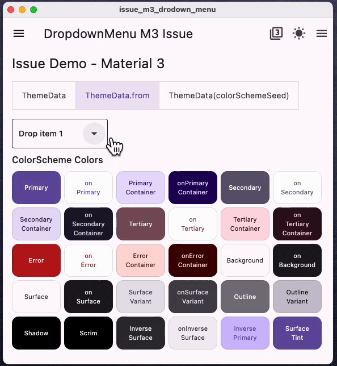Click the Surface Variant swatch
The image size is (337, 366).
(x=141, y=297)
